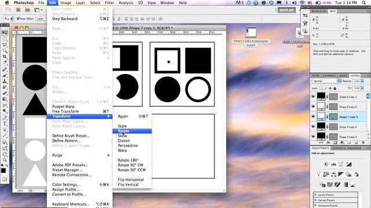Screen dimensions: 371x208
Task: Click the trash icon in Layers panel
Action: pos(363,143)
